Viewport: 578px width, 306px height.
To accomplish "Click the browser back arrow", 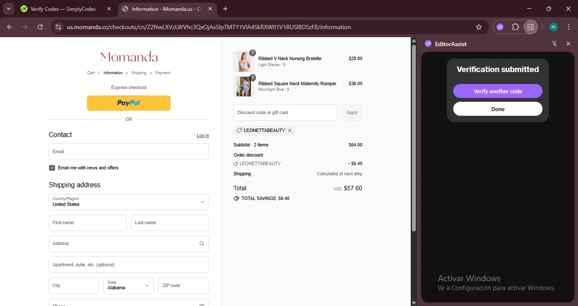I will point(10,27).
